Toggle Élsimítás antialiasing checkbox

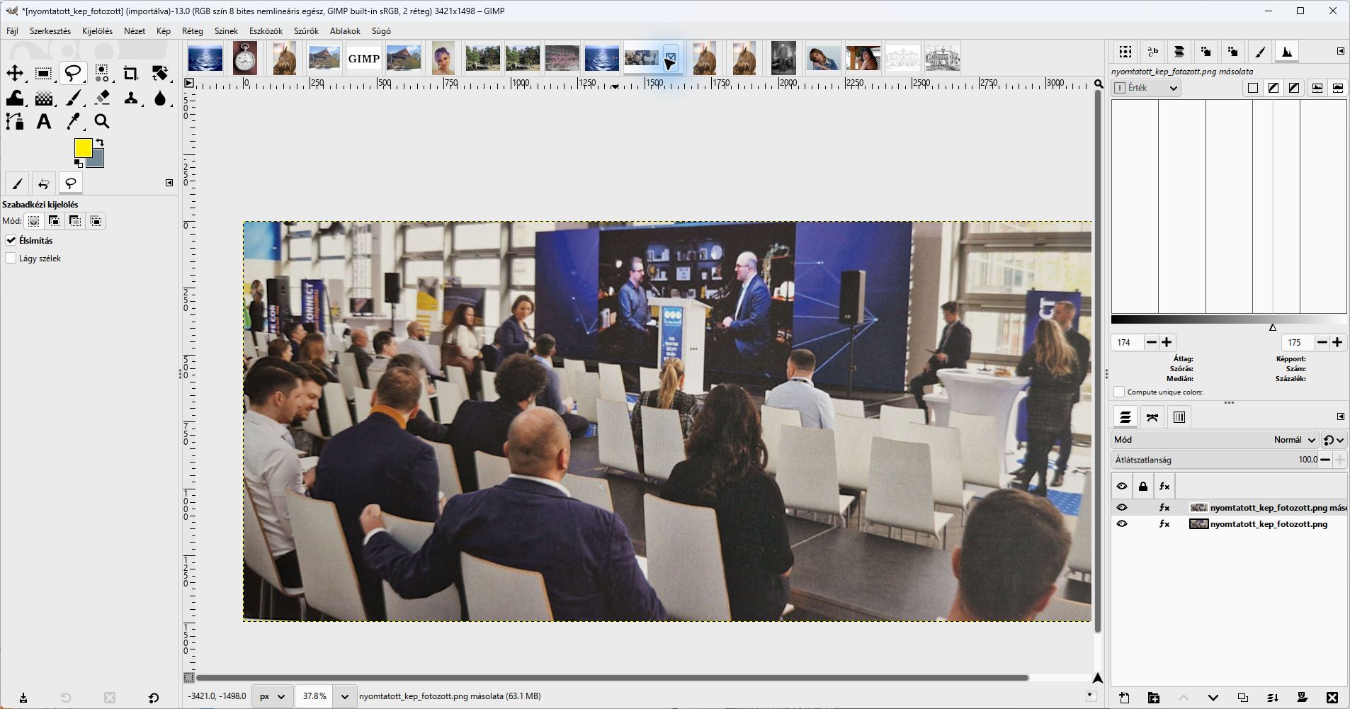[11, 241]
